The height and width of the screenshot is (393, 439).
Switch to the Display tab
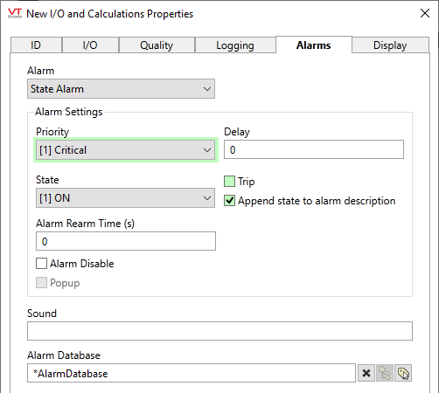(390, 45)
